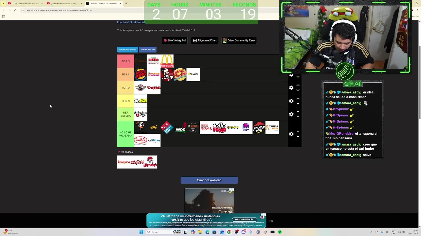
Task: Open settings gear for No lo he probado row
Action: [x=291, y=134]
